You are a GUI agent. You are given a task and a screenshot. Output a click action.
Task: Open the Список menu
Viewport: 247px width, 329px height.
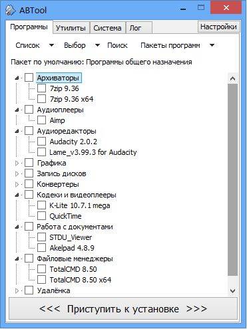[x=27, y=45]
